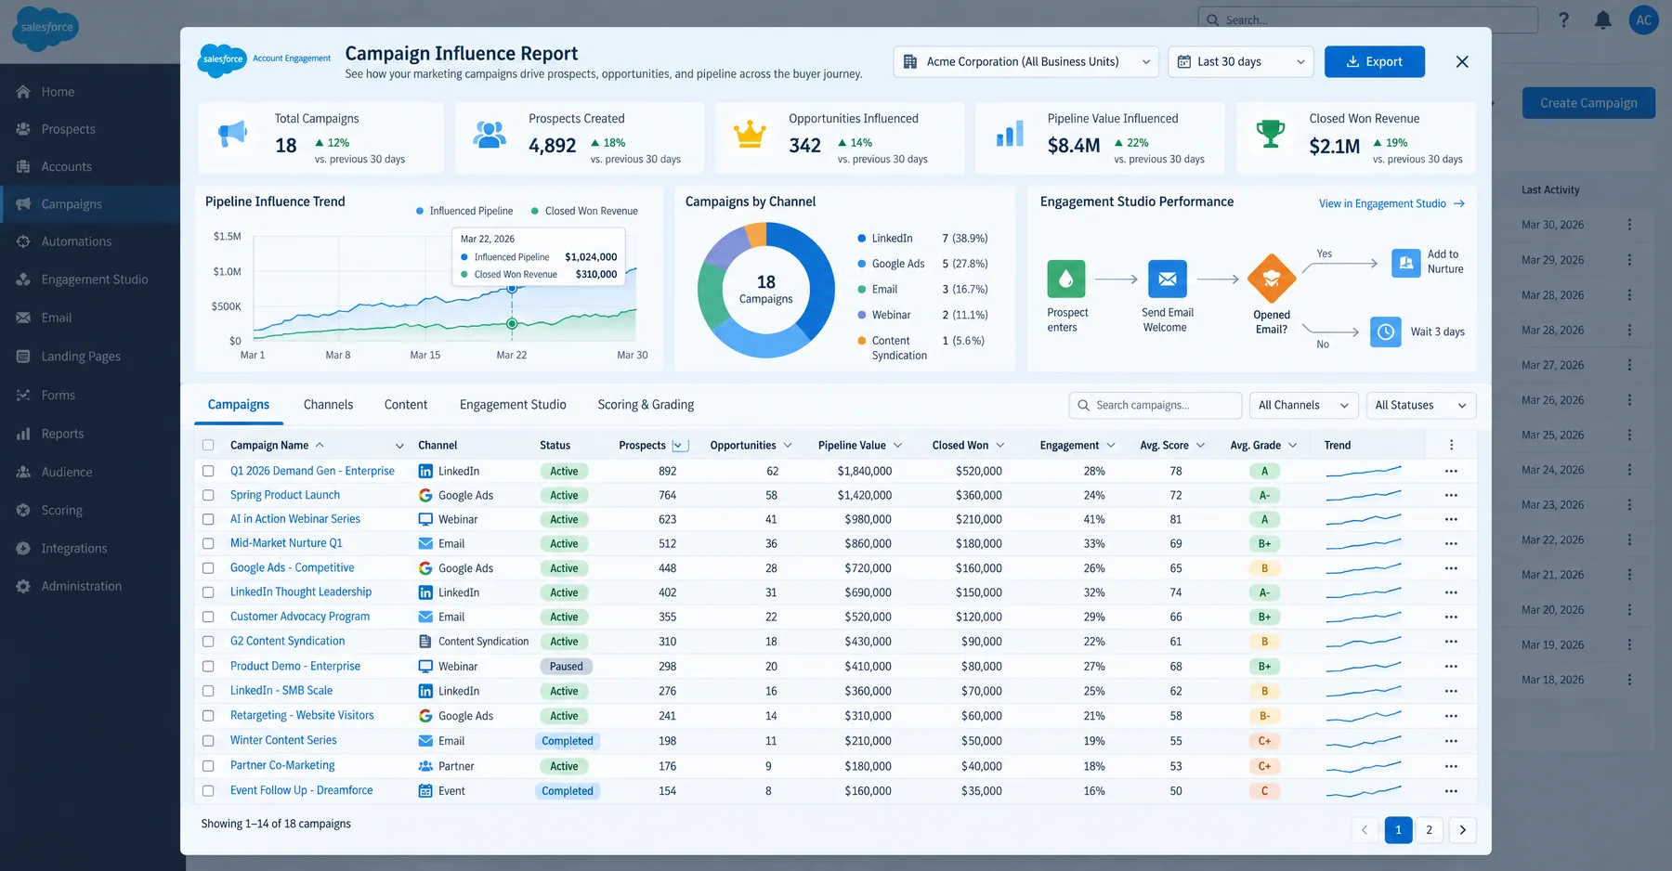Open row actions for Winter Content Series
1672x871 pixels.
tap(1451, 741)
